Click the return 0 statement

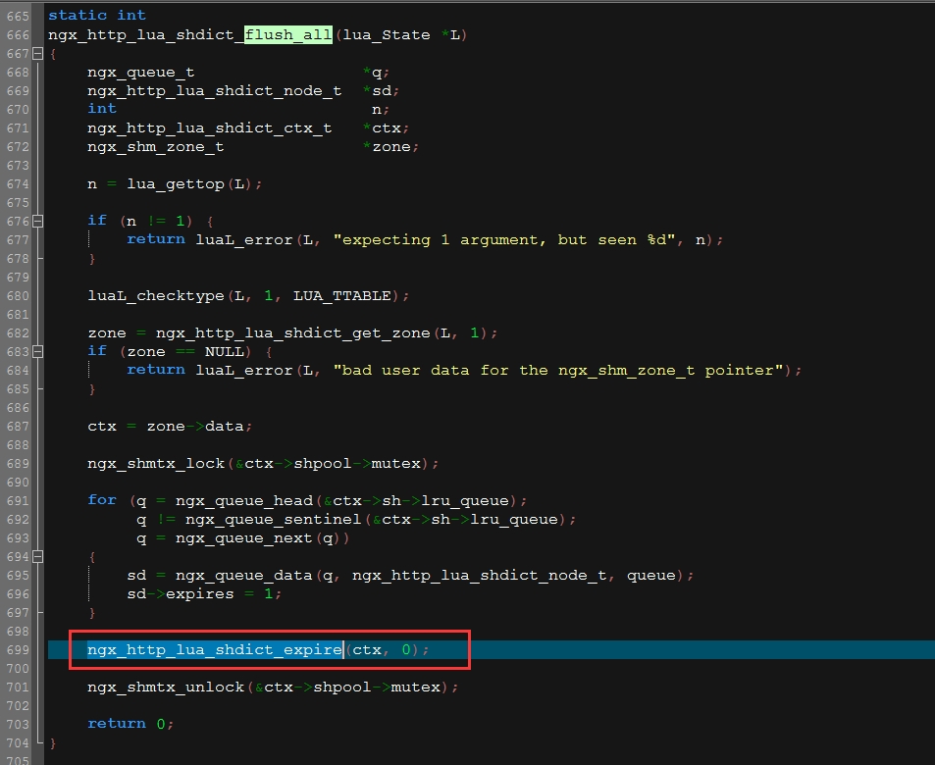(130, 724)
